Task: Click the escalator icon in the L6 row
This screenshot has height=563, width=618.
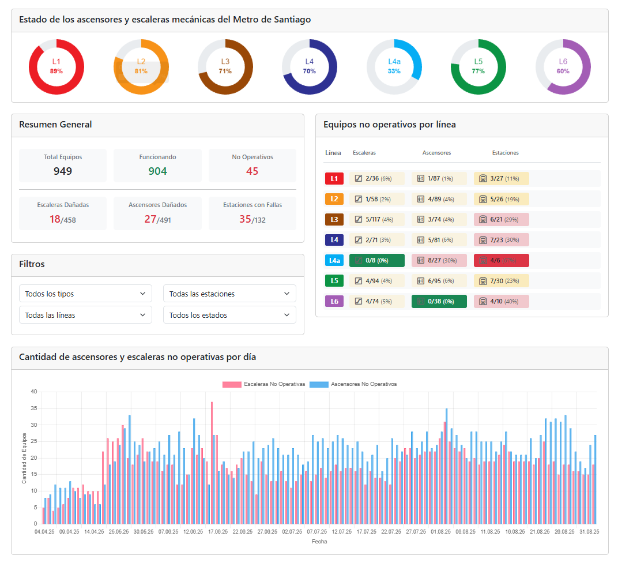Action: 358,301
